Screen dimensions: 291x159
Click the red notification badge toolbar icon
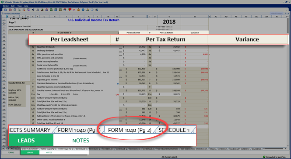pyautogui.click(x=70, y=10)
